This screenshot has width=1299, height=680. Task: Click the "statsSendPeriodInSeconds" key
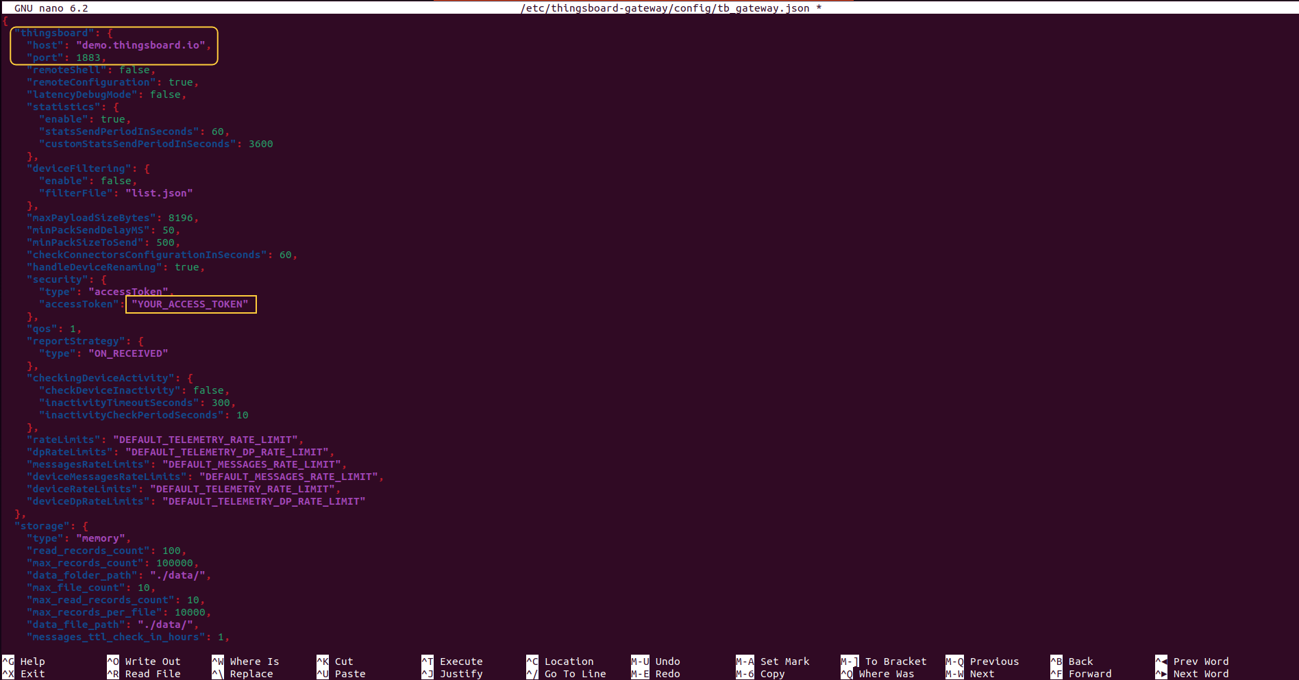[x=119, y=131]
